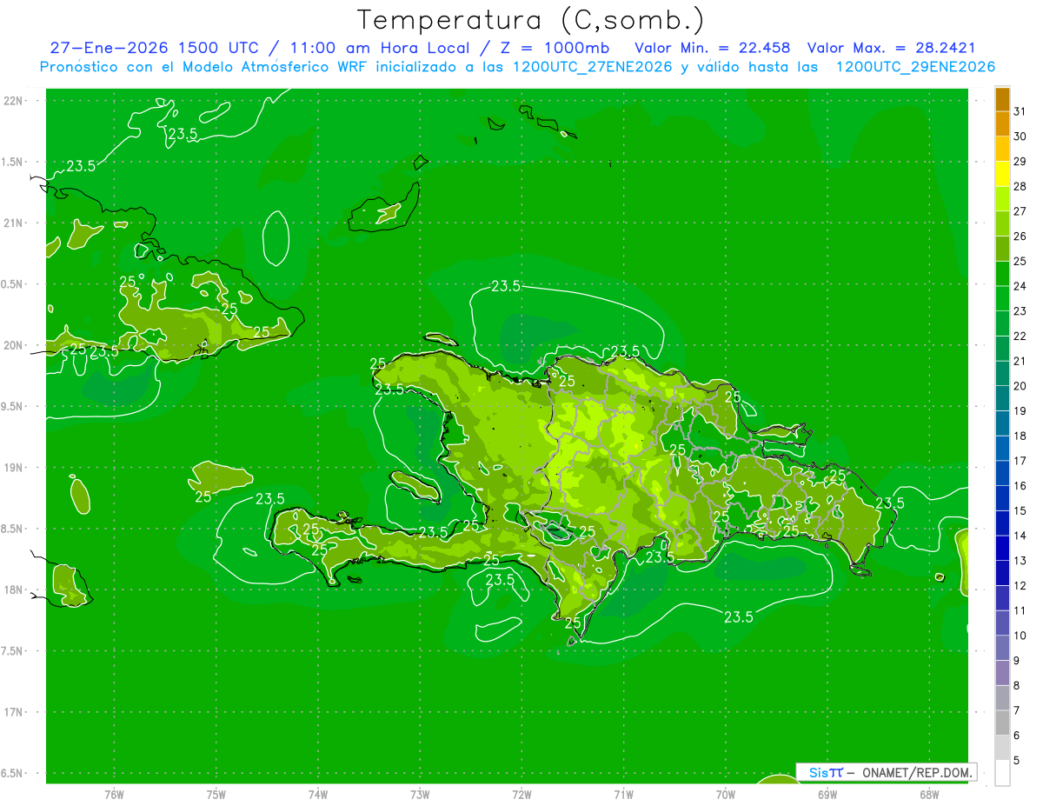Click the colorbar label 31
Image resolution: width=1043 pixels, height=806 pixels.
1020,111
